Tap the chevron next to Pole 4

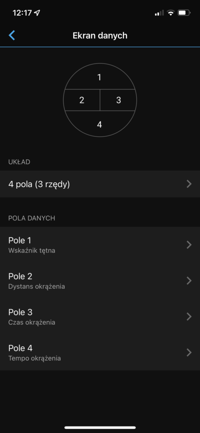point(189,352)
